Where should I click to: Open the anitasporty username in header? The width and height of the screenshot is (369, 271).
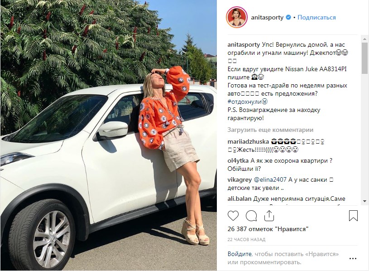tap(267, 17)
